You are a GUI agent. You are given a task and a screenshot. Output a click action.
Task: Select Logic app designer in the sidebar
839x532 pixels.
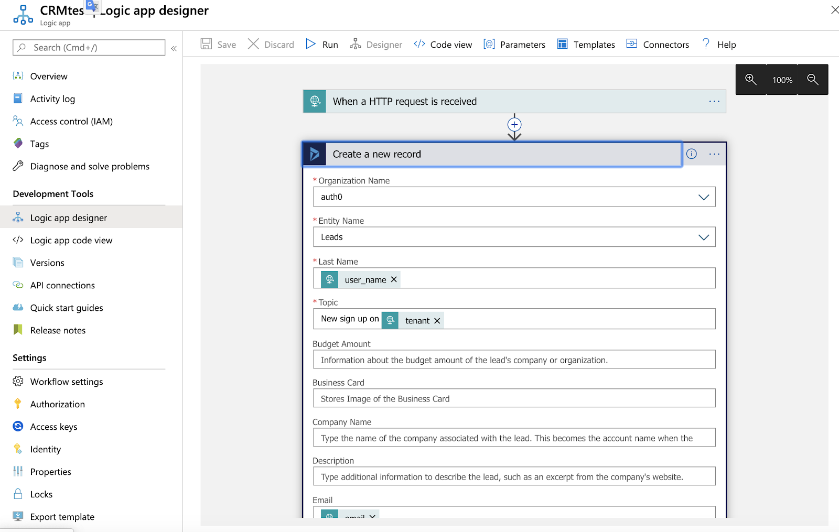coord(91,218)
